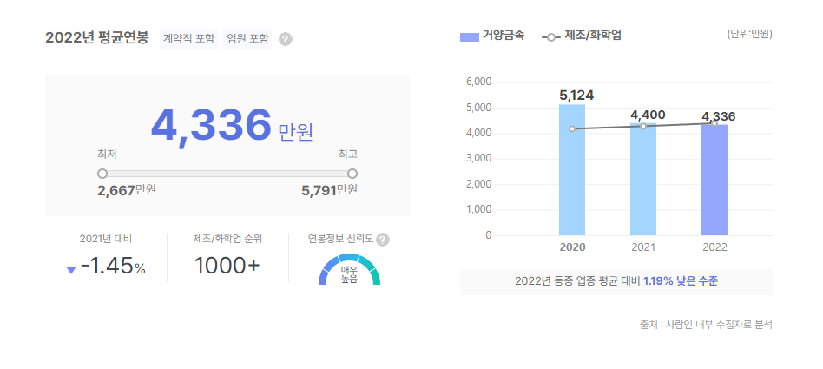This screenshot has width=823, height=369.
Task: Click the 연봉정보 신뢰도 label
Action: tap(340, 239)
